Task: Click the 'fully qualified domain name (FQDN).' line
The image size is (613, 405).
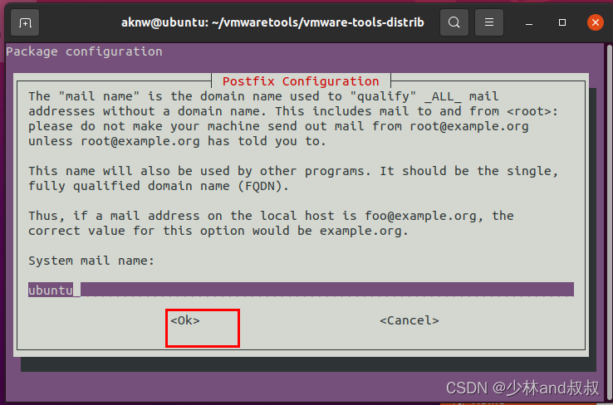Action: [159, 186]
